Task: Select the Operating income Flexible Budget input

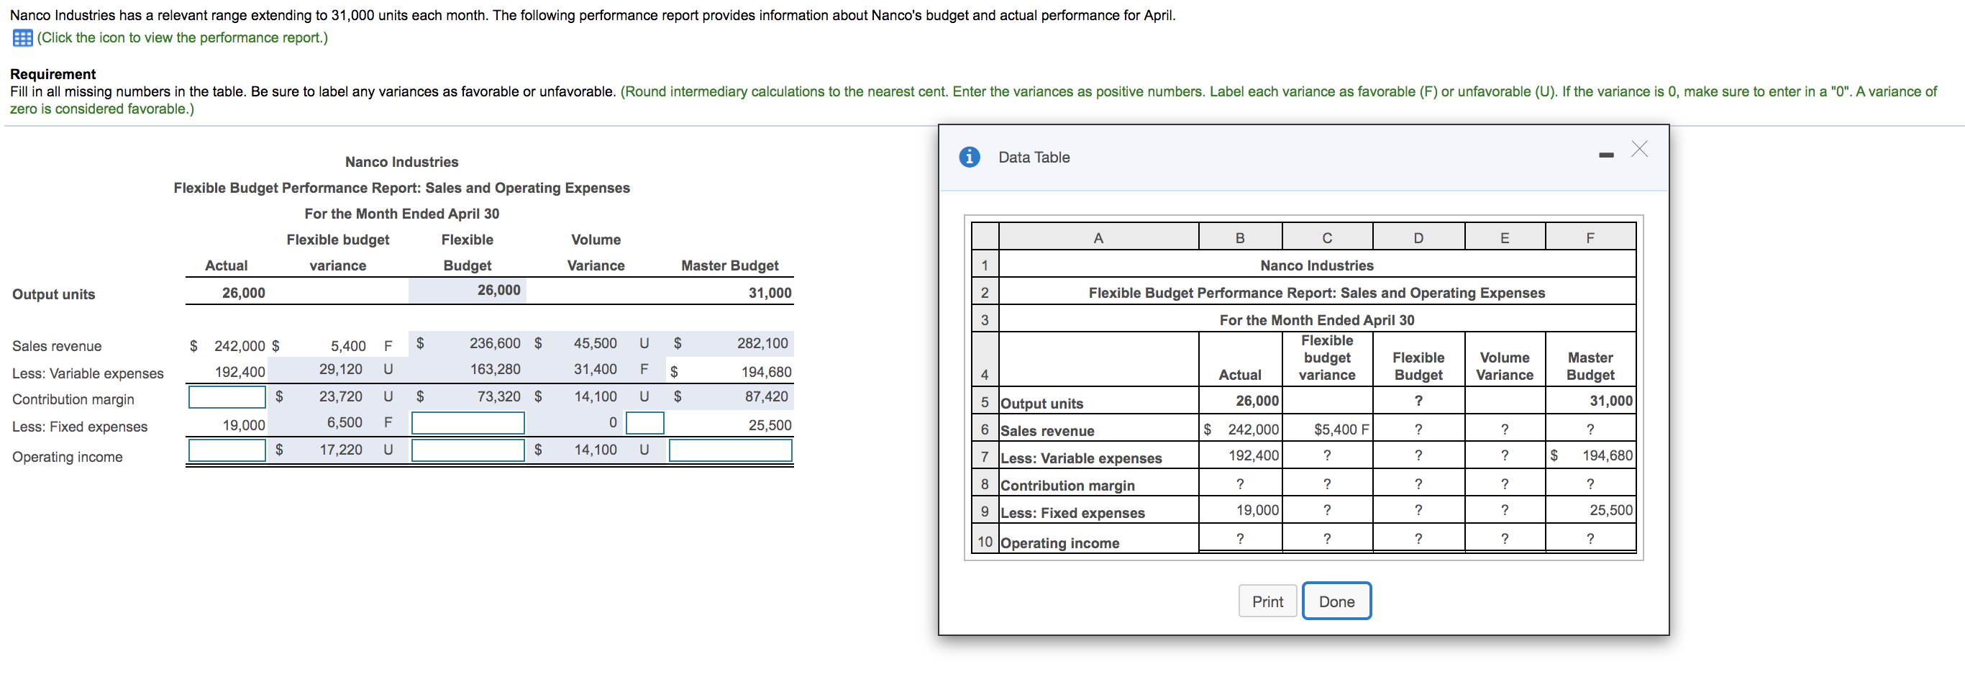Action: coord(468,450)
